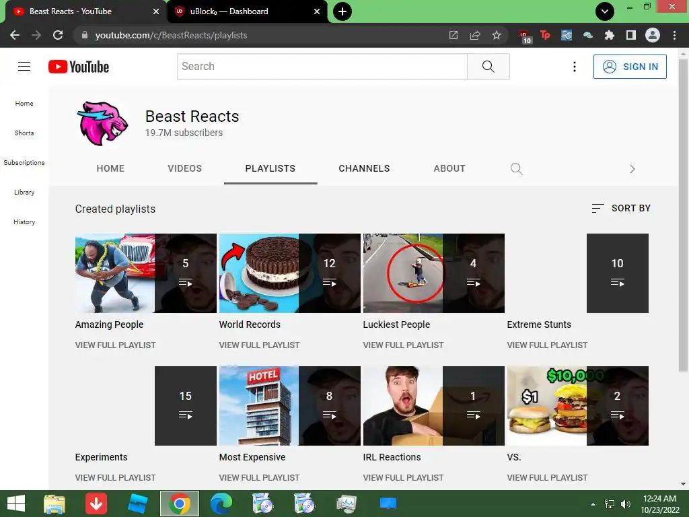Open a new tab with plus button
The width and height of the screenshot is (689, 517).
(342, 11)
